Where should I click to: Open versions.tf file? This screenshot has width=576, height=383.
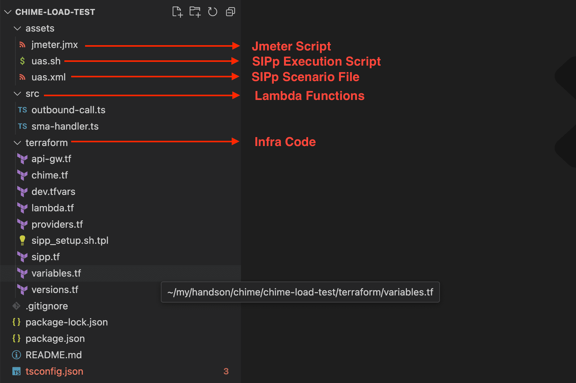[x=55, y=290]
